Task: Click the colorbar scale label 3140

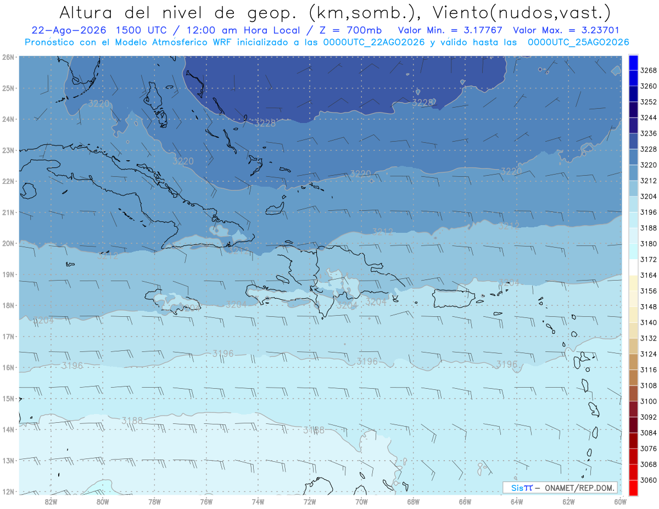Action: 649,322
